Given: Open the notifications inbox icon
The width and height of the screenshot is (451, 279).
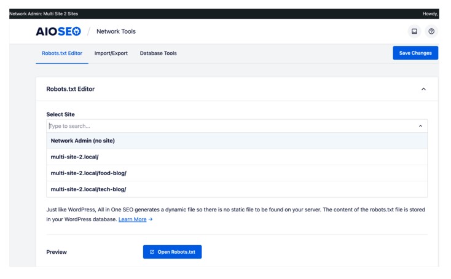Looking at the screenshot, I should (x=414, y=31).
